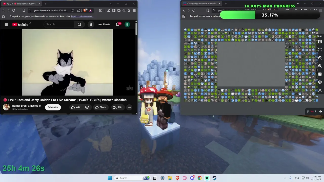Open Discord from the taskbar

click(192, 178)
